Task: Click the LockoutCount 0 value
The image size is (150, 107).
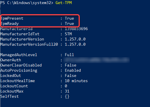Action: click(x=66, y=86)
